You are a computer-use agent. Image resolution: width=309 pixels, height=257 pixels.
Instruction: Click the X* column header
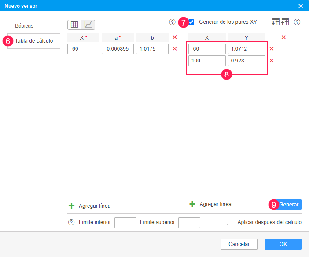(x=83, y=37)
